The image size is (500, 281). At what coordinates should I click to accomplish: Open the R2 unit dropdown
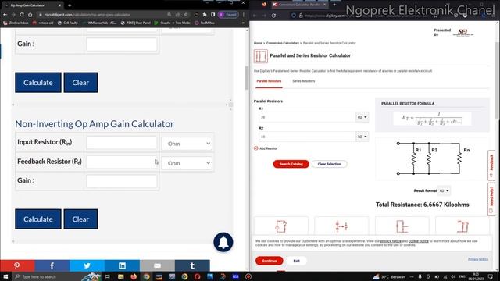362,137
